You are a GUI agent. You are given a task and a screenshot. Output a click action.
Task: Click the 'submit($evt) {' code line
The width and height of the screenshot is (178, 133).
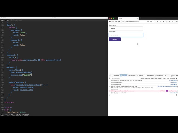pyautogui.click(x=16, y=70)
